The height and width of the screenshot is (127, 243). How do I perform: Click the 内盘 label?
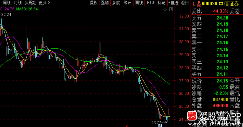pyautogui.click(x=235, y=106)
